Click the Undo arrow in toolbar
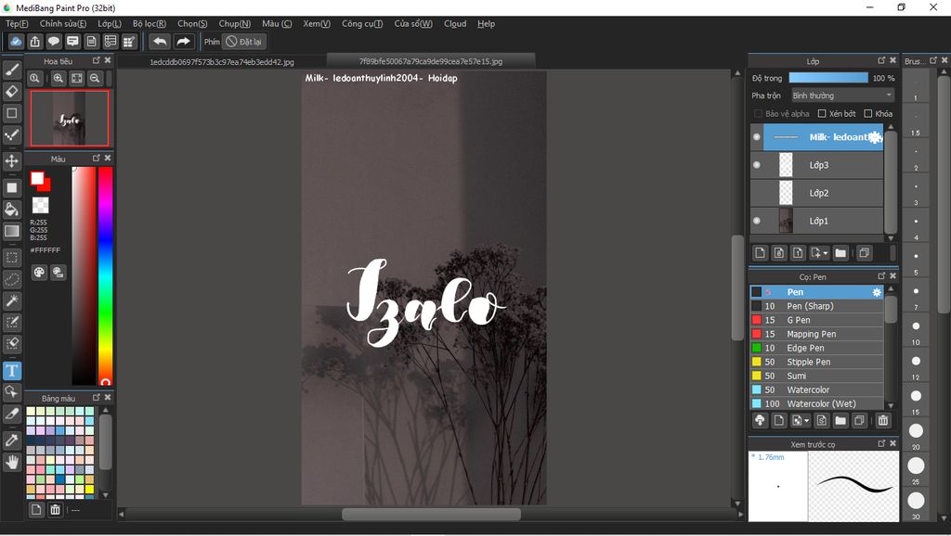Image resolution: width=951 pixels, height=536 pixels. [x=160, y=42]
